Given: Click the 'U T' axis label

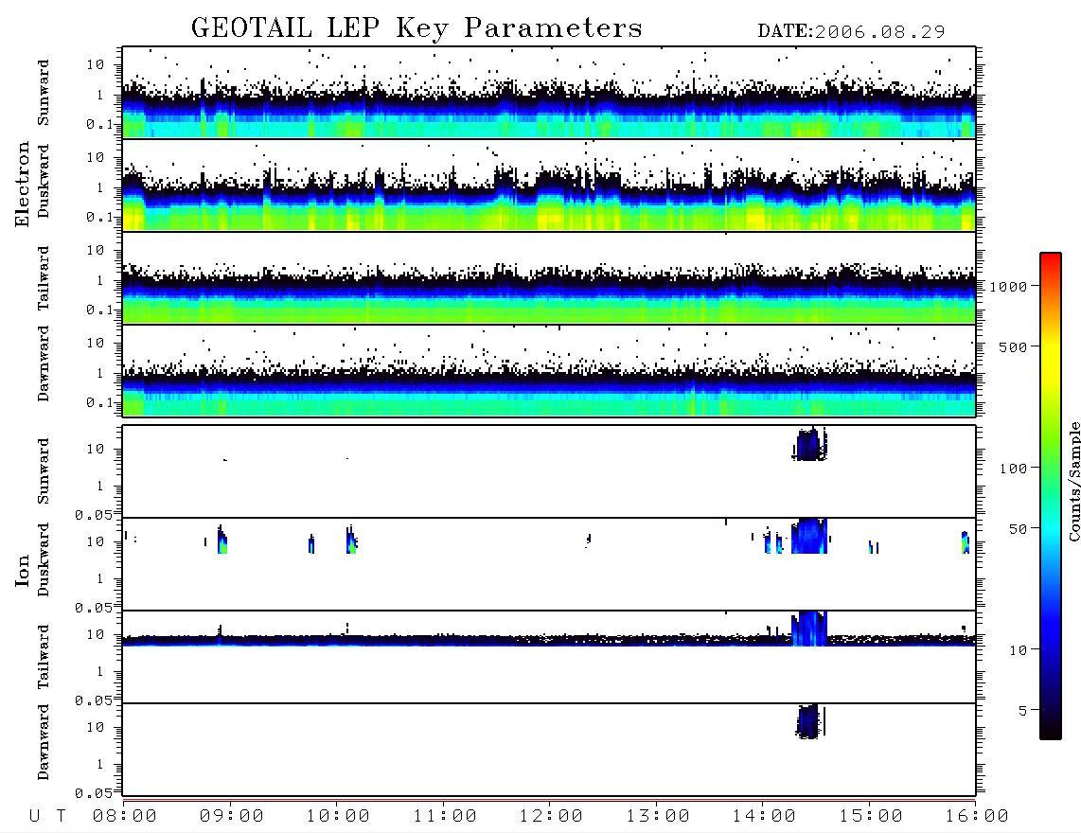Looking at the screenshot, I should (x=47, y=816).
